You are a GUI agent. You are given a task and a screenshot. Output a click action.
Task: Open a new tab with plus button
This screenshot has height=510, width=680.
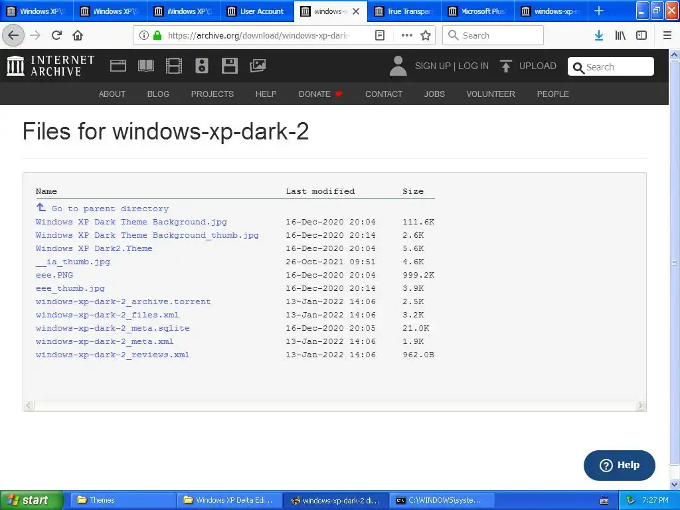(599, 11)
